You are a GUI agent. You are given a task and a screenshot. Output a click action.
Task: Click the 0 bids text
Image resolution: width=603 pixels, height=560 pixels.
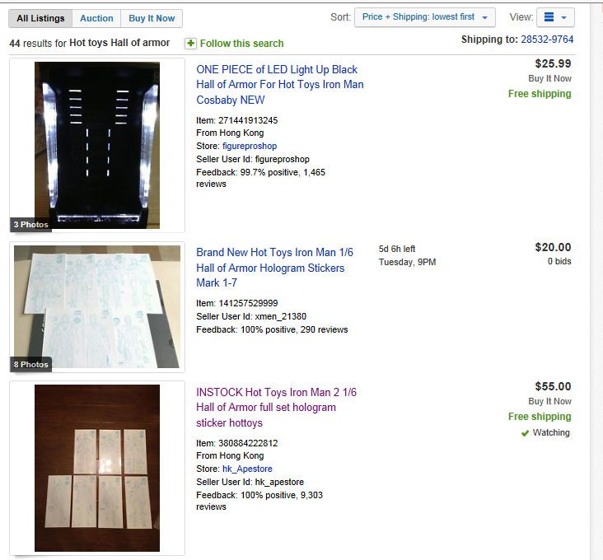pos(559,261)
